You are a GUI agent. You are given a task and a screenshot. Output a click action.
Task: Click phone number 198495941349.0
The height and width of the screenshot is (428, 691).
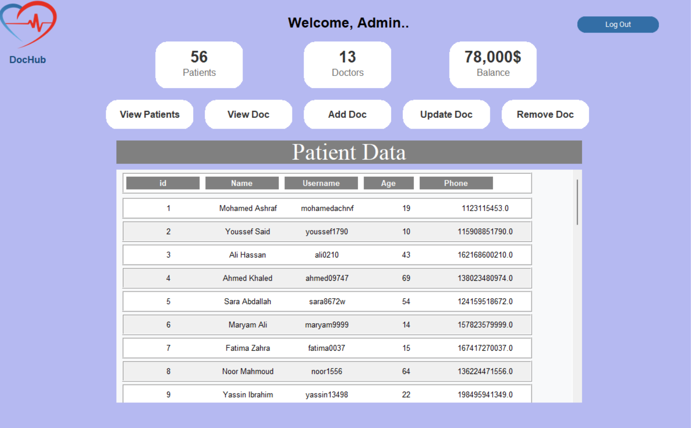point(485,394)
